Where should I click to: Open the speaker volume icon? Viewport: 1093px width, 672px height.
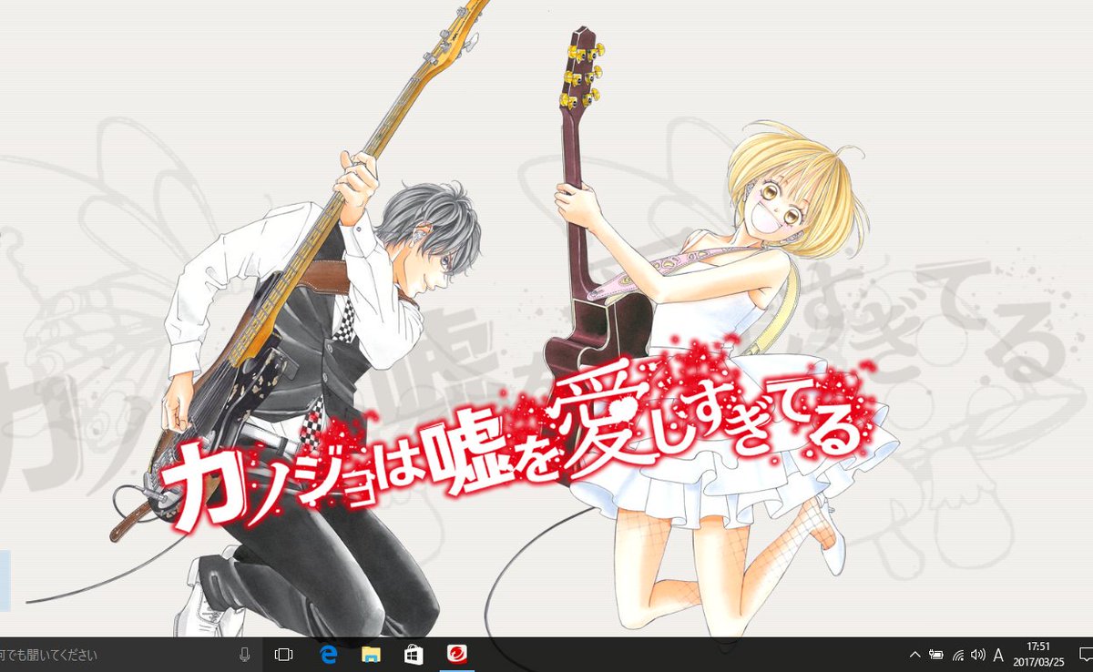tap(978, 655)
